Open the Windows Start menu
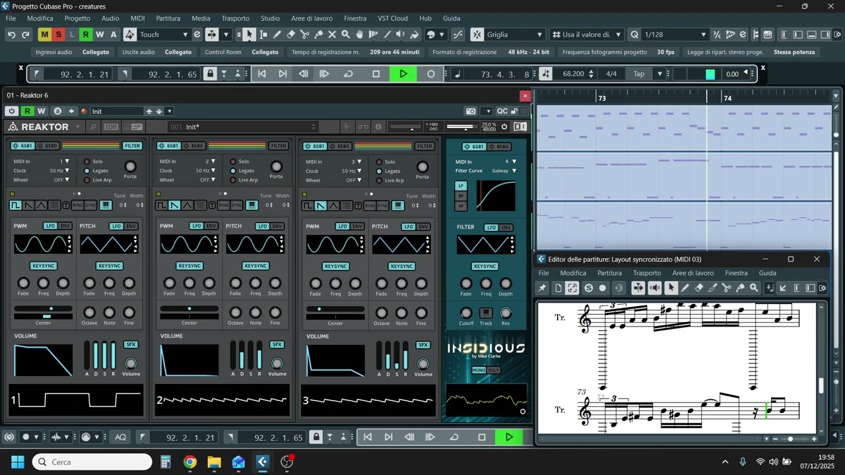 pos(17,462)
